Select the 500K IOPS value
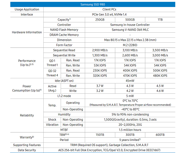The image size is (182, 153). [x=160, y=70]
